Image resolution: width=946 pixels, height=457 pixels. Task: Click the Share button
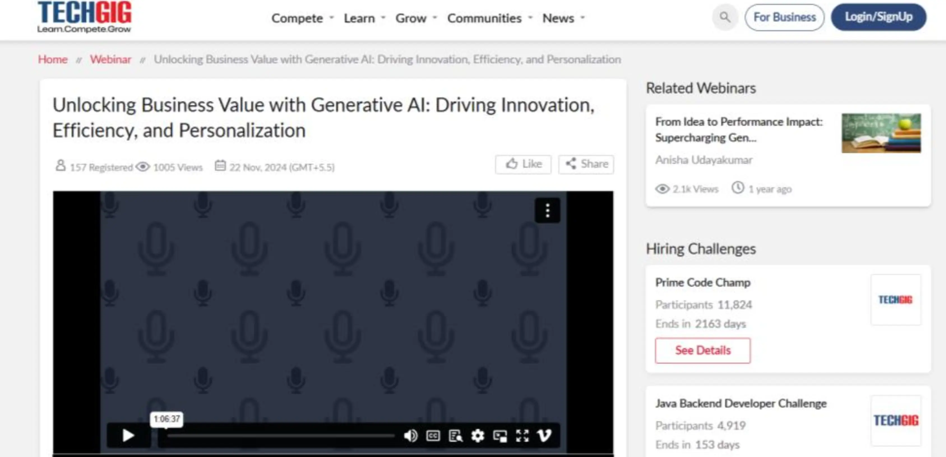click(x=586, y=164)
